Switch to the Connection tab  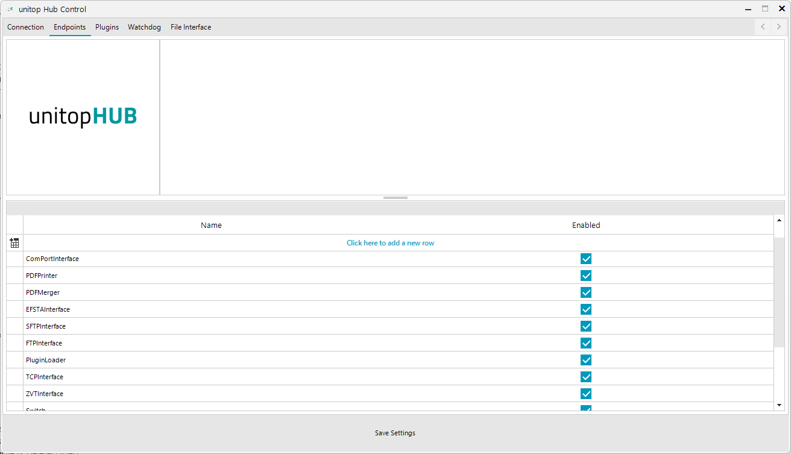click(25, 27)
